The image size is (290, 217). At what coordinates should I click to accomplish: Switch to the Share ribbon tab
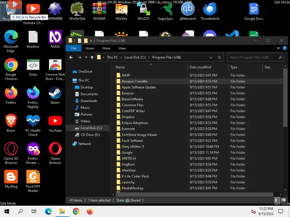click(106, 48)
